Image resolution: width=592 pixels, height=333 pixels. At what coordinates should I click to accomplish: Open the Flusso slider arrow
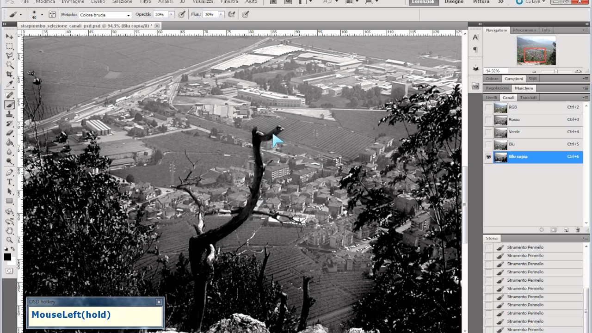221,15
